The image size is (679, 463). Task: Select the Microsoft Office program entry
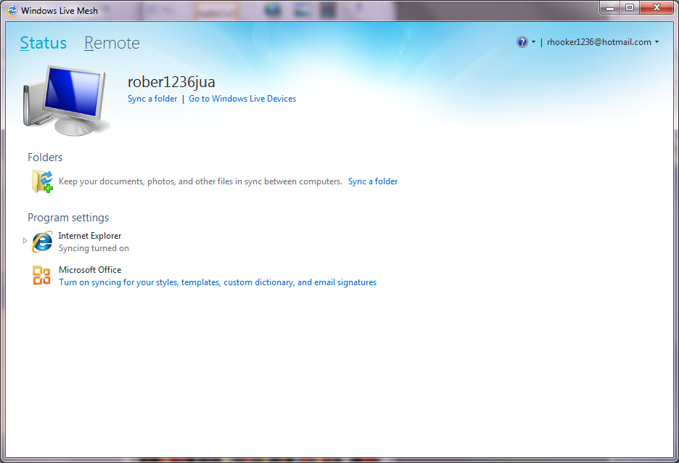point(90,270)
